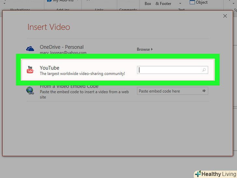
Task: Click the Healthy Living plus logo
Action: tap(198, 174)
